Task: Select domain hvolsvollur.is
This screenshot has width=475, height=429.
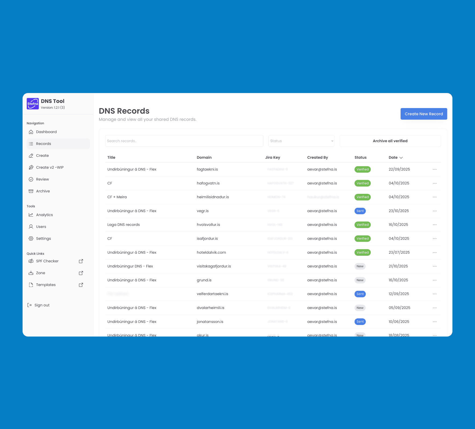Action: (x=208, y=225)
